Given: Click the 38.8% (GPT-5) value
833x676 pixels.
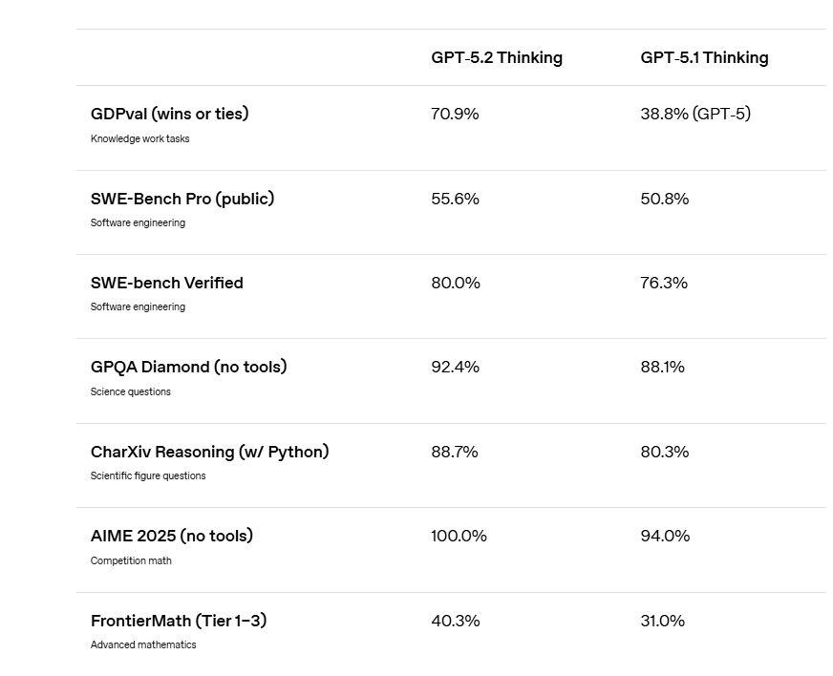Looking at the screenshot, I should coord(695,114).
